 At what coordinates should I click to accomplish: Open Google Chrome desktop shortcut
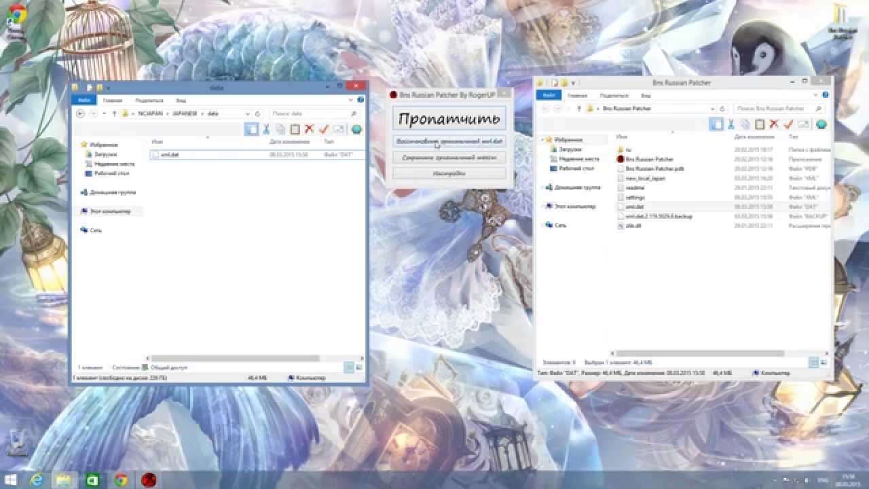point(16,20)
